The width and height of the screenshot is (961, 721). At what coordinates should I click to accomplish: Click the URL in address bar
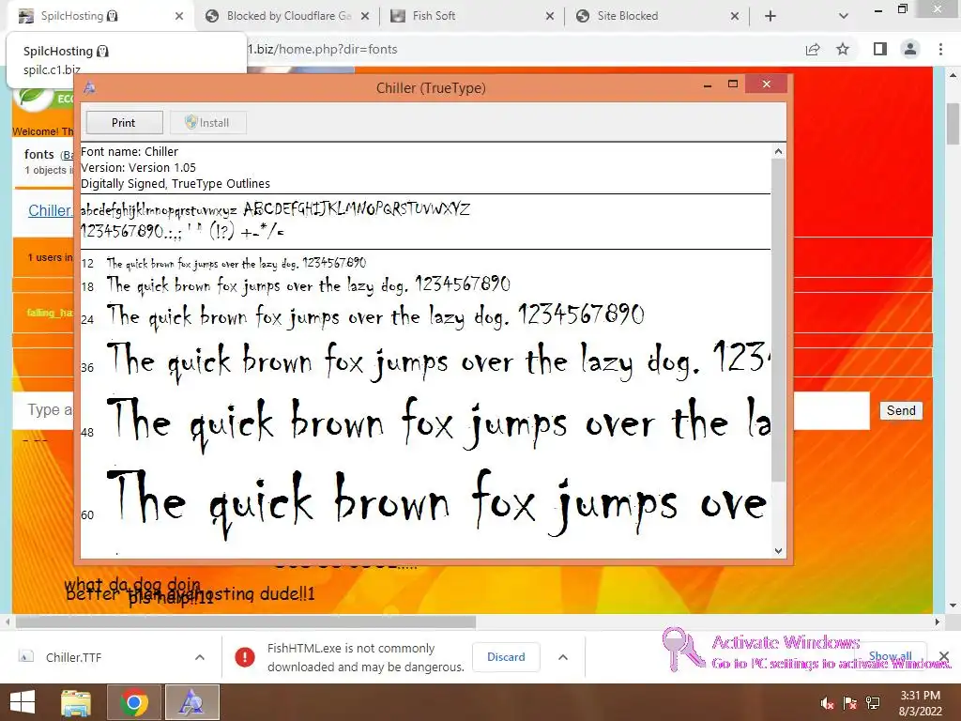(x=323, y=49)
